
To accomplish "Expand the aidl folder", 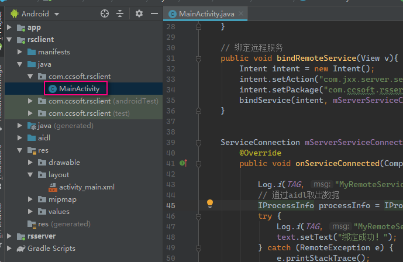I will [x=19, y=138].
